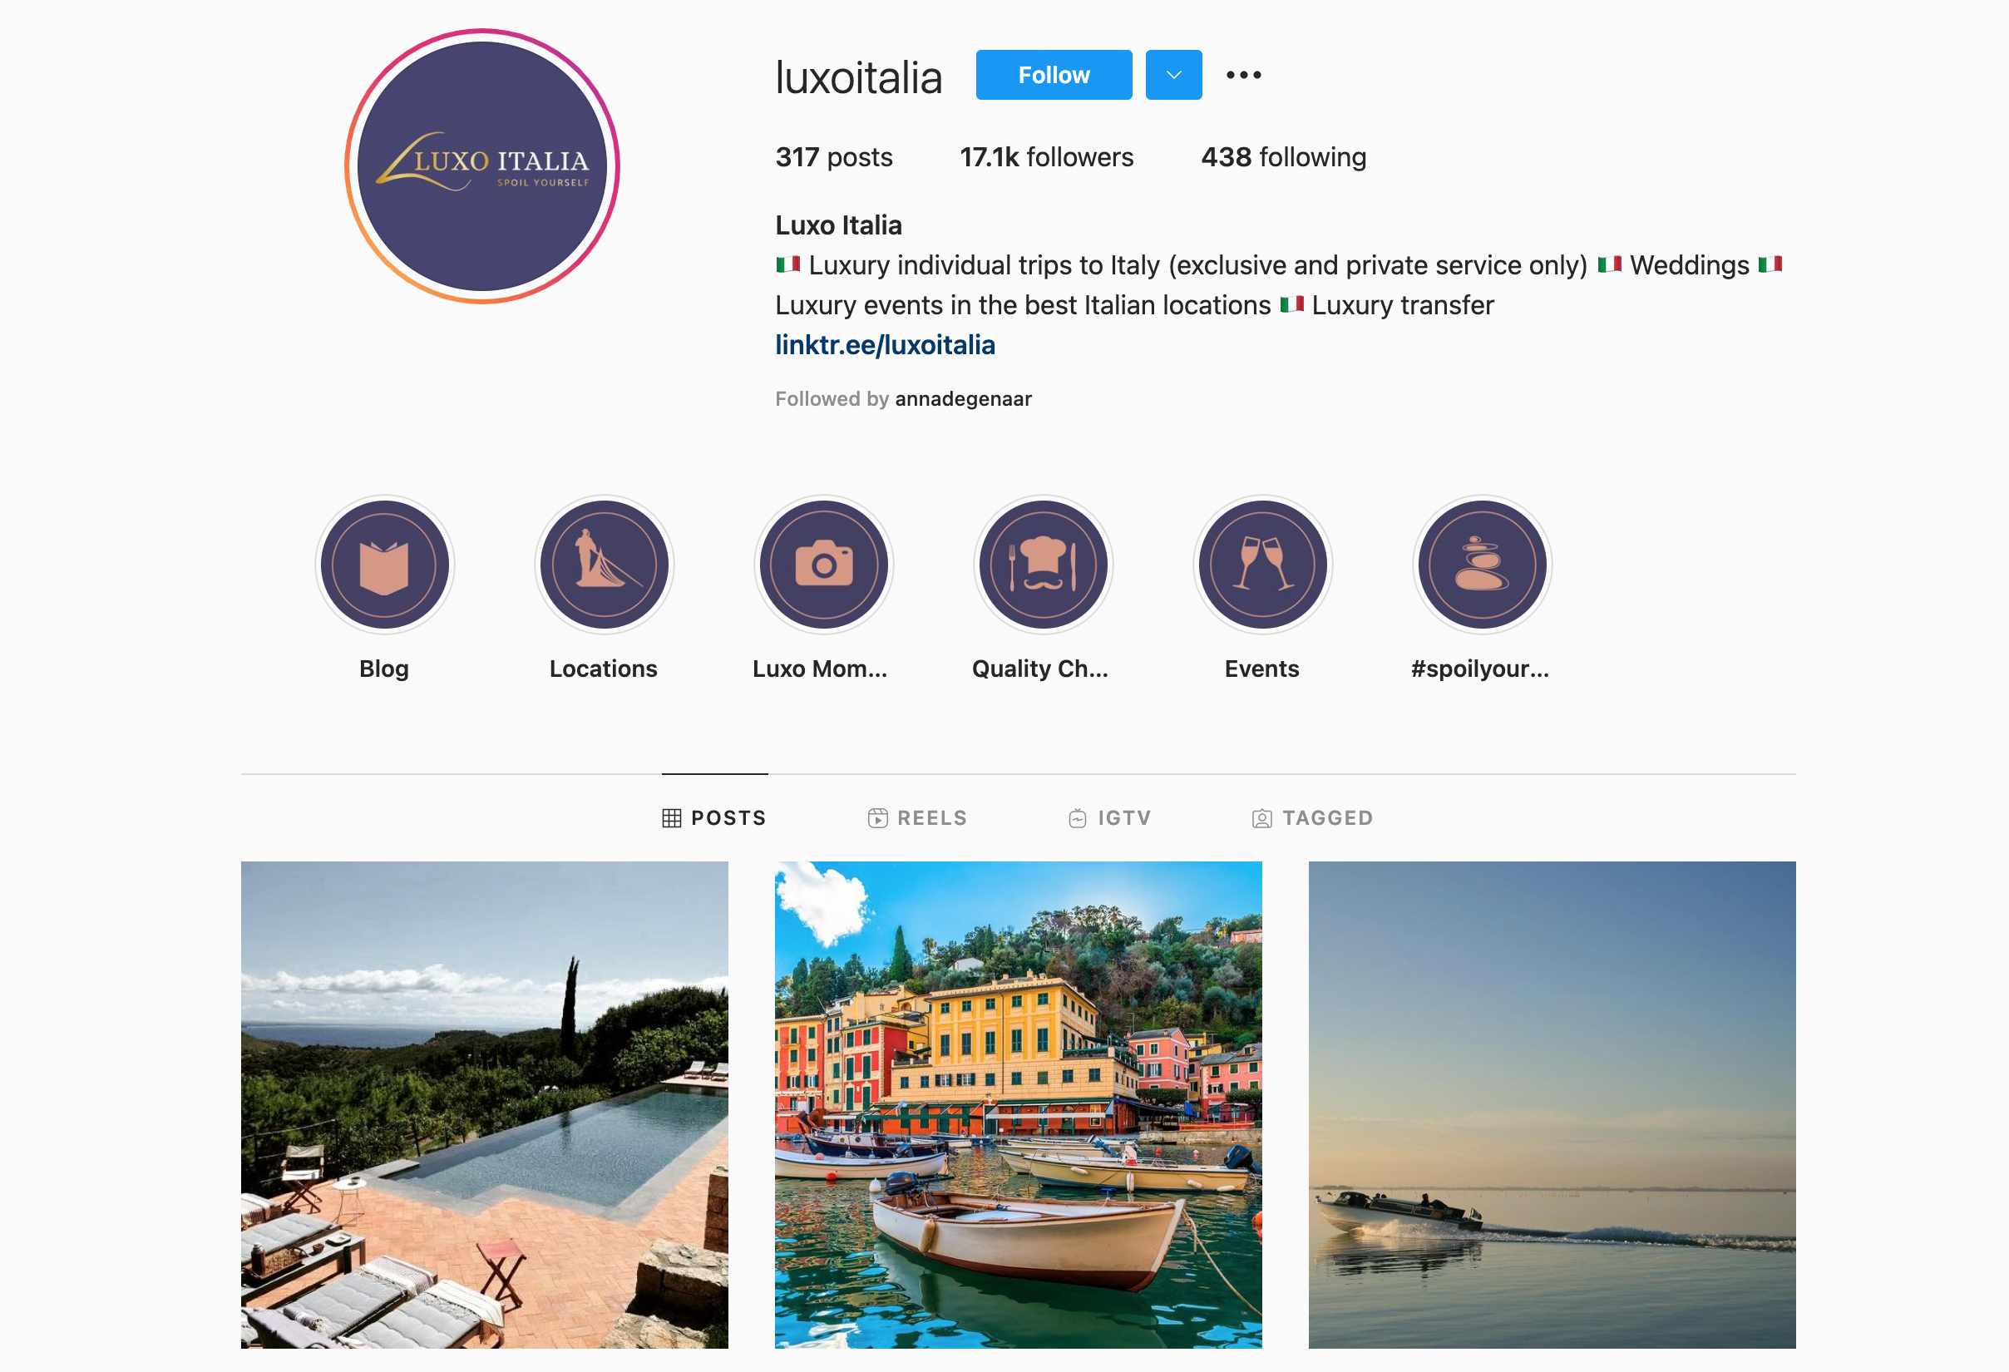
Task: Switch to the Reels tab
Action: (917, 818)
